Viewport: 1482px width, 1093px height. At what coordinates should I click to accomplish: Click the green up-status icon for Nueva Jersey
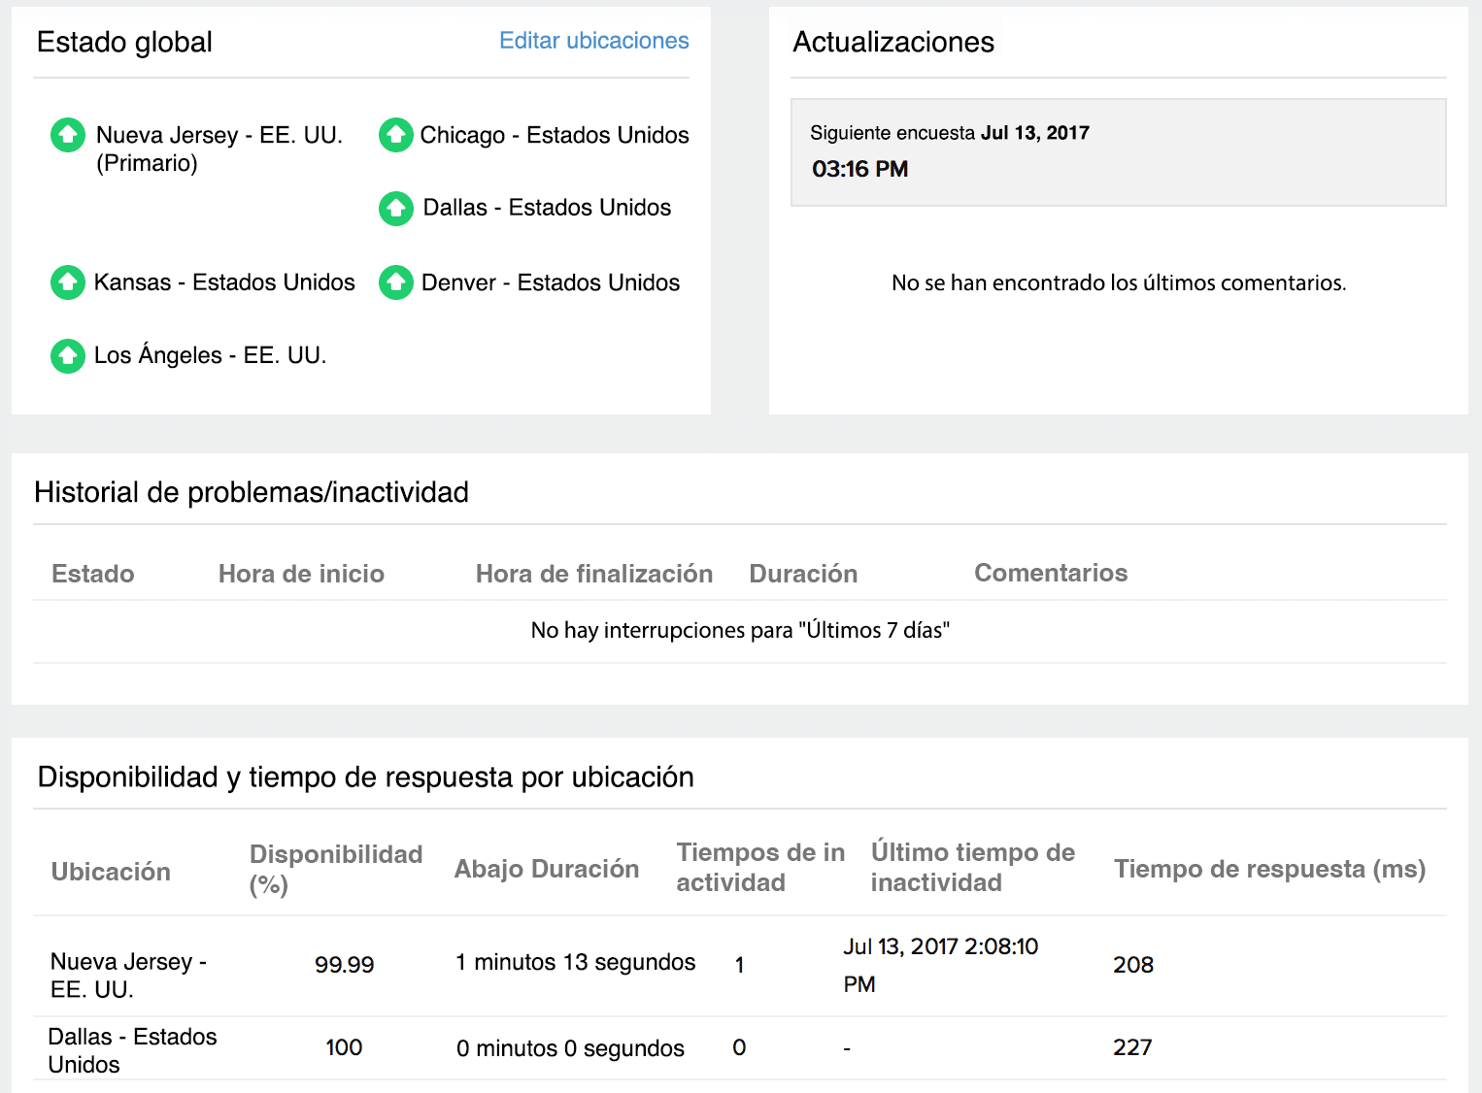(x=67, y=135)
